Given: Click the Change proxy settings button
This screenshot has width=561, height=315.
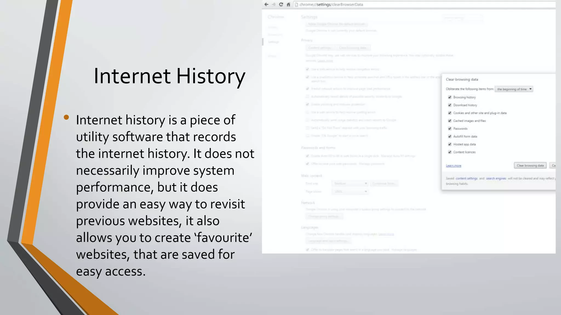Looking at the screenshot, I should coord(324,217).
